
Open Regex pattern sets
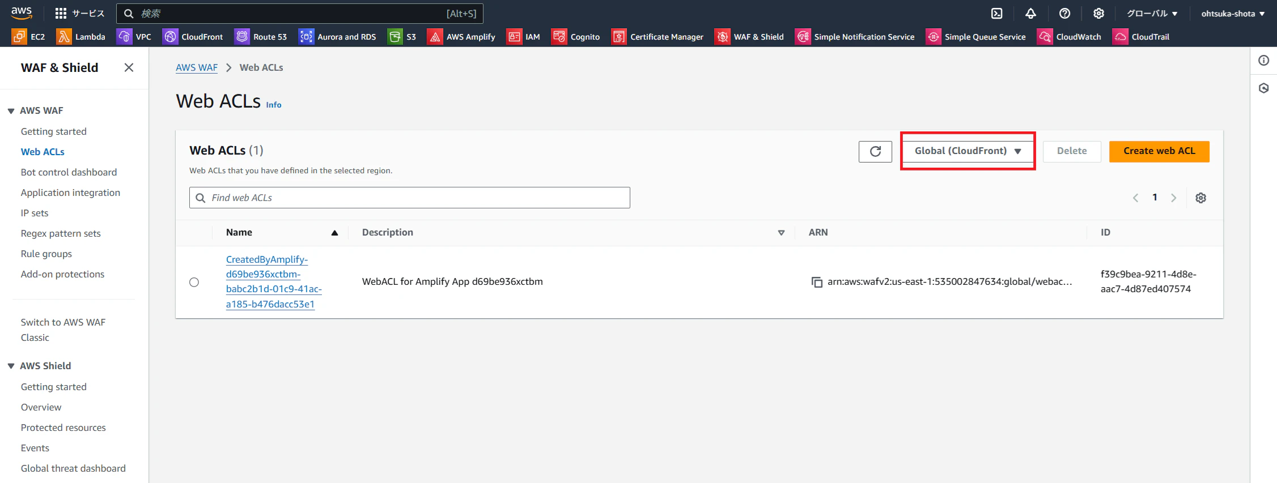pyautogui.click(x=61, y=233)
